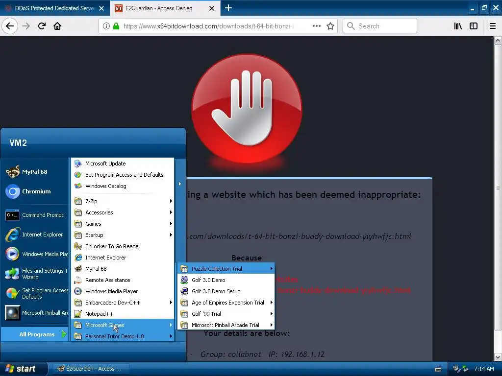Open Windows Catalog in All Programs
This screenshot has width=502, height=376.
123,186
